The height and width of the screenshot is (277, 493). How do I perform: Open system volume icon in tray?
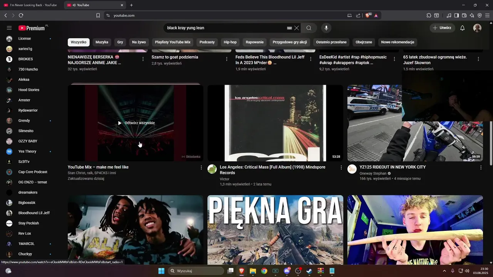point(467,271)
